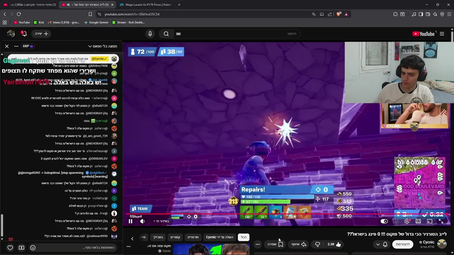The height and width of the screenshot is (255, 454).
Task: Open Brave Shields lion icon
Action: tap(339, 14)
